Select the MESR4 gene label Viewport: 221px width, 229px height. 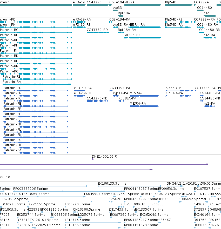[129, 2]
